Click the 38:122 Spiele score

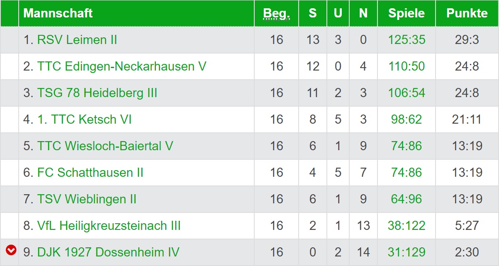pyautogui.click(x=407, y=226)
